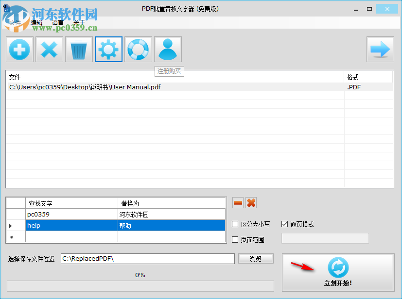Viewport: 402px width, 299px height.
Task: Click the save path input showing C:\ReplacedPDF\
Action: (149, 258)
